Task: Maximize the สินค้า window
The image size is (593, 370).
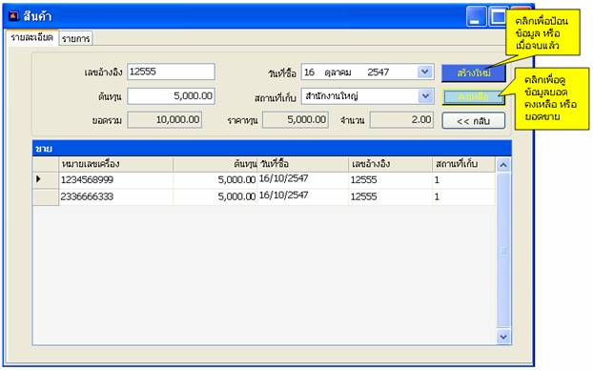Action: click(x=498, y=16)
